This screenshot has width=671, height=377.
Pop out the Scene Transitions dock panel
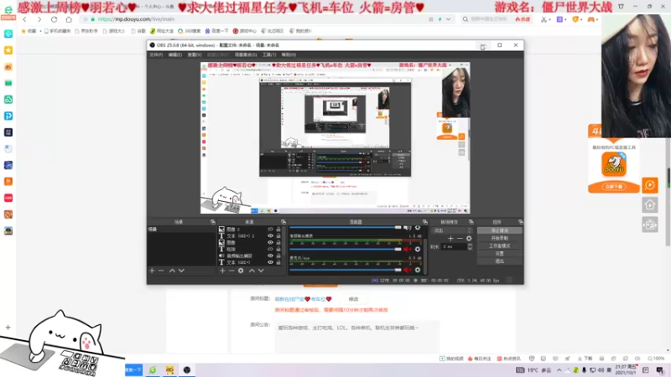point(471,222)
